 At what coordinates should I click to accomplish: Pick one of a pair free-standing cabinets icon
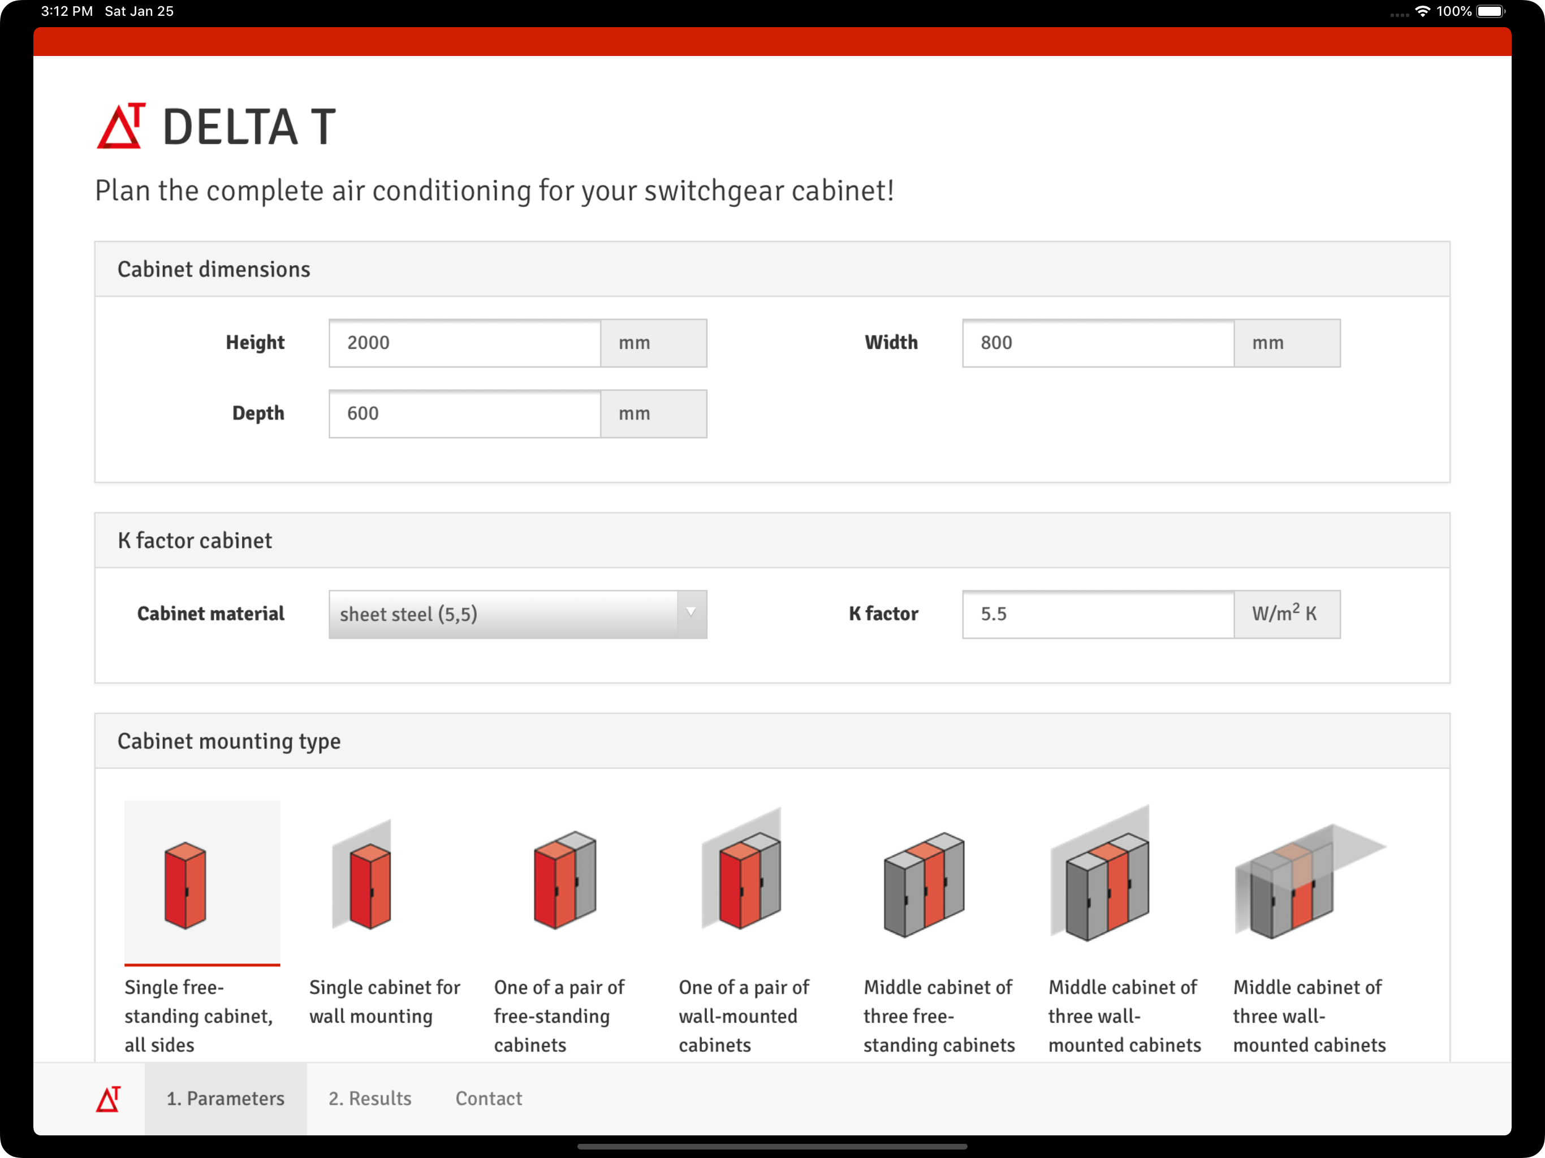tap(564, 880)
